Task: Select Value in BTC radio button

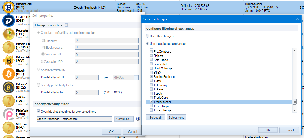Action: [43, 54]
